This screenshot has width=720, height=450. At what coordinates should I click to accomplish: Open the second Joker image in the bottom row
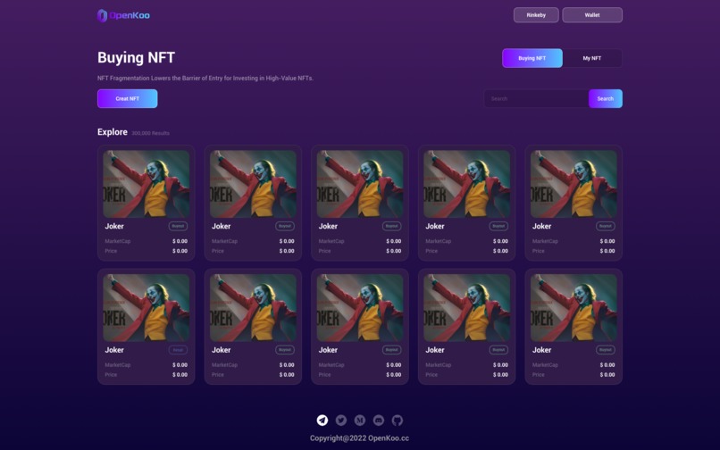pyautogui.click(x=253, y=308)
